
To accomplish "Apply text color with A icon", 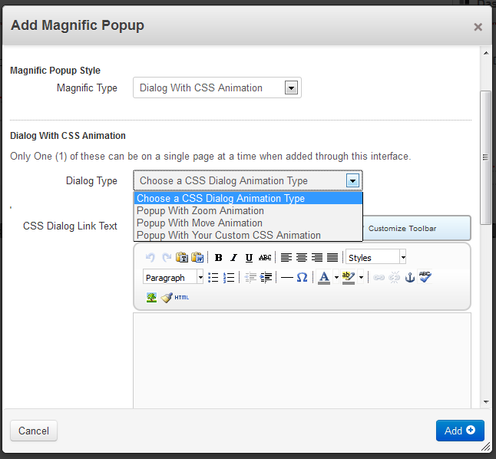I will coord(324,277).
